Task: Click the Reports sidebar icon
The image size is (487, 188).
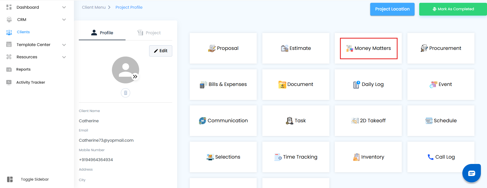Action: point(9,70)
